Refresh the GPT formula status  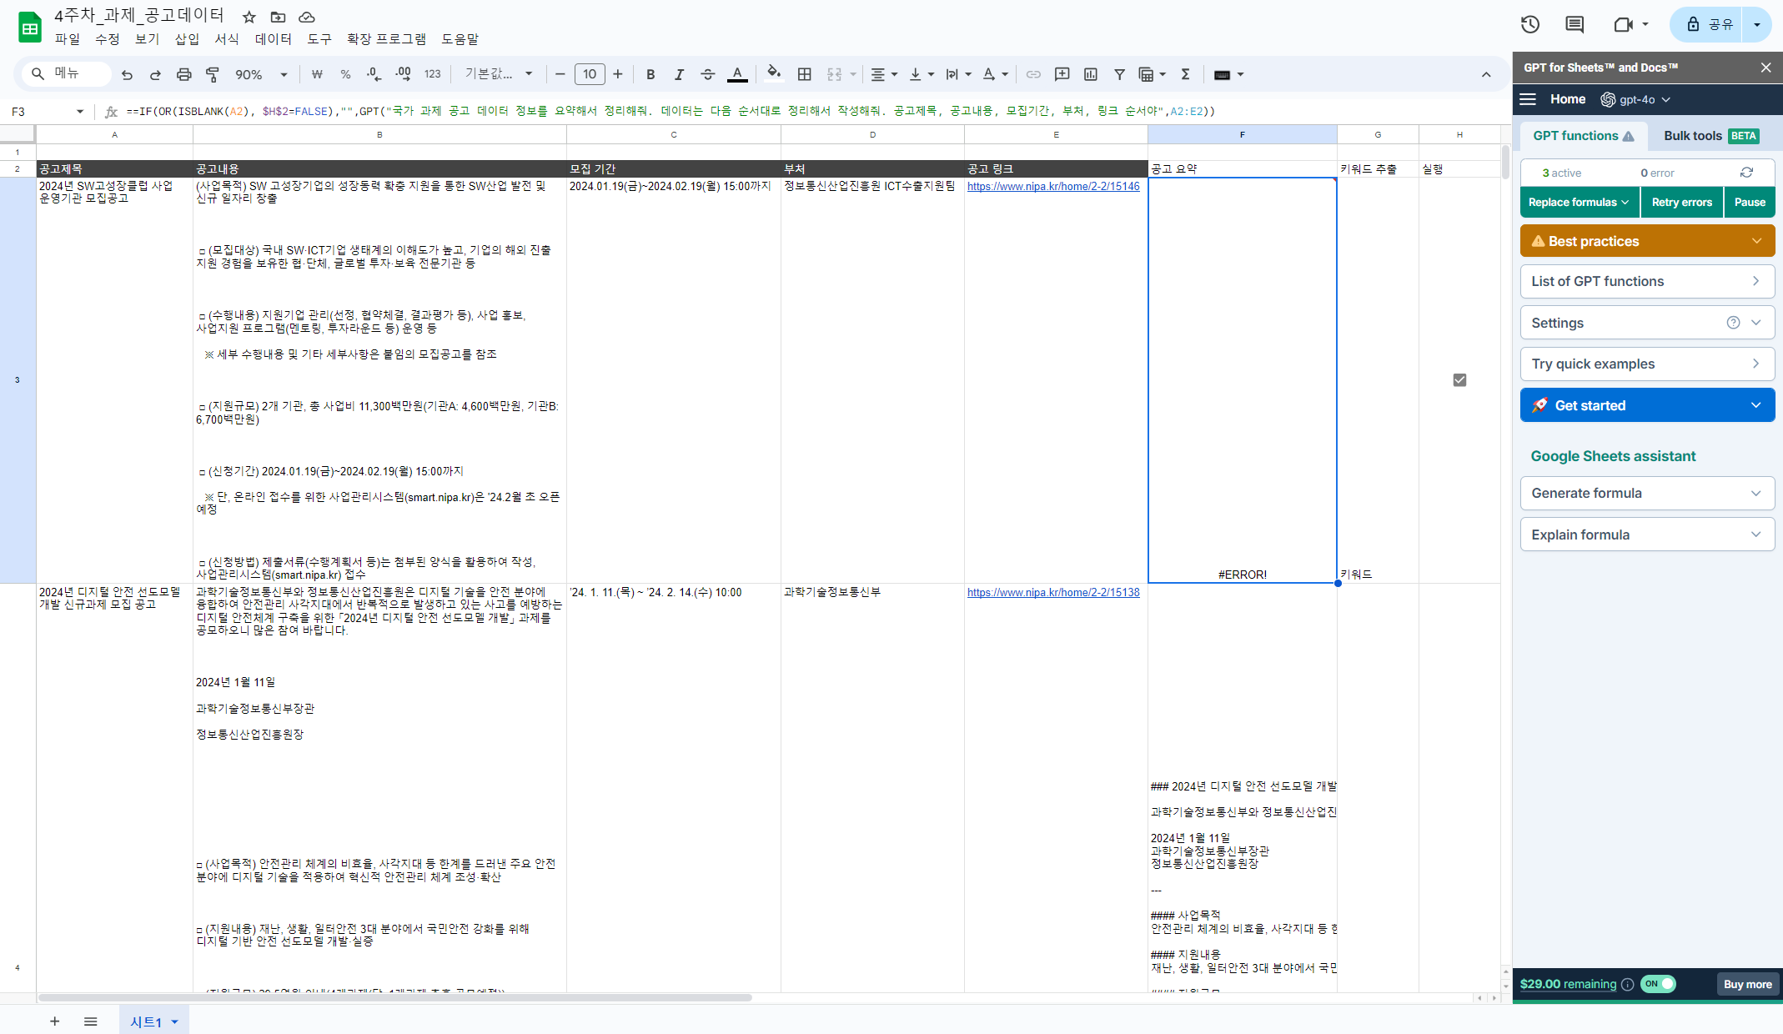1746,173
